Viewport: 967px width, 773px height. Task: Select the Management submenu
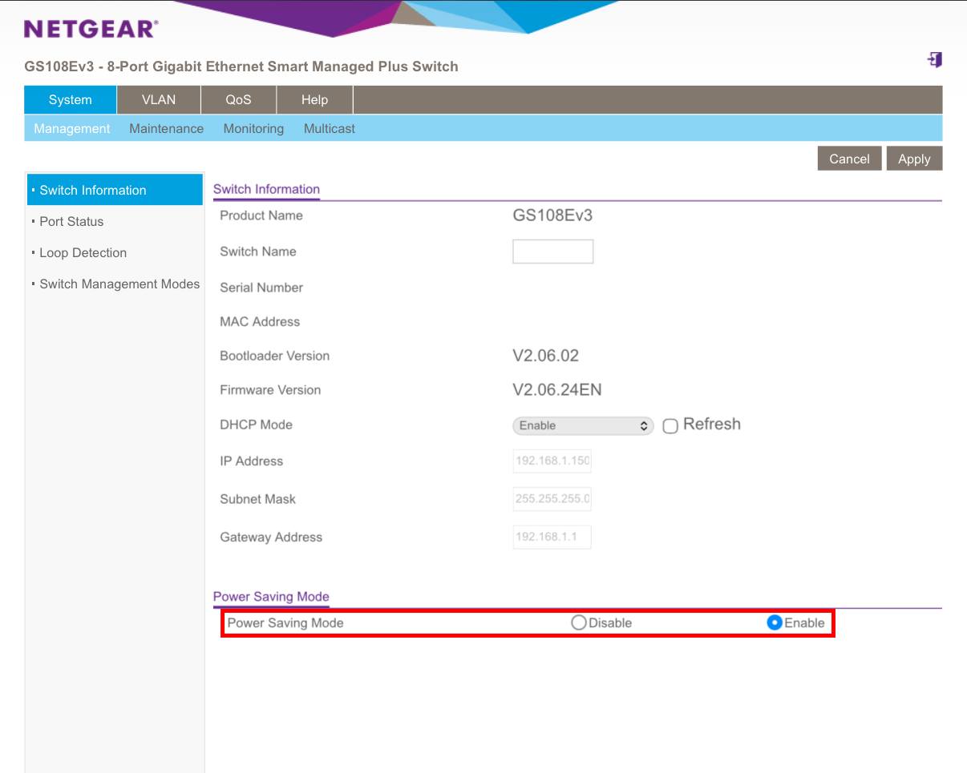(x=72, y=128)
